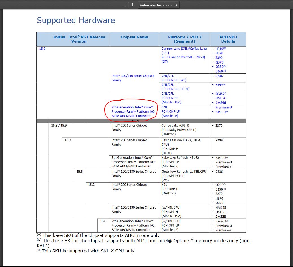This screenshot has width=293, height=267.
Task: Click the 15.0 version cell
Action: click(103, 221)
